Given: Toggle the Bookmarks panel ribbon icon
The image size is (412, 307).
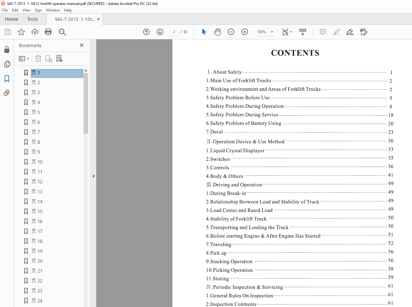Looking at the screenshot, I should (x=7, y=79).
